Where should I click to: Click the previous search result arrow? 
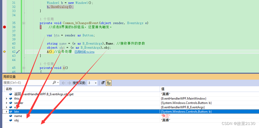click(x=64, y=83)
